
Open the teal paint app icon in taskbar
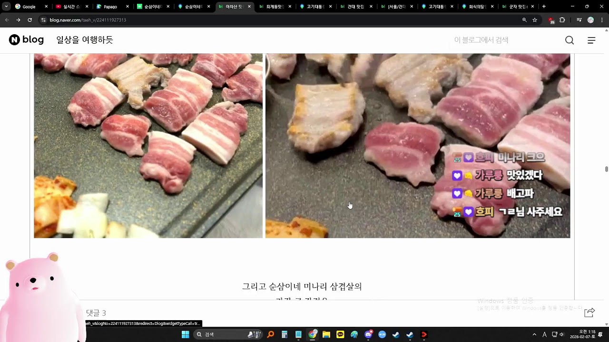click(x=354, y=334)
